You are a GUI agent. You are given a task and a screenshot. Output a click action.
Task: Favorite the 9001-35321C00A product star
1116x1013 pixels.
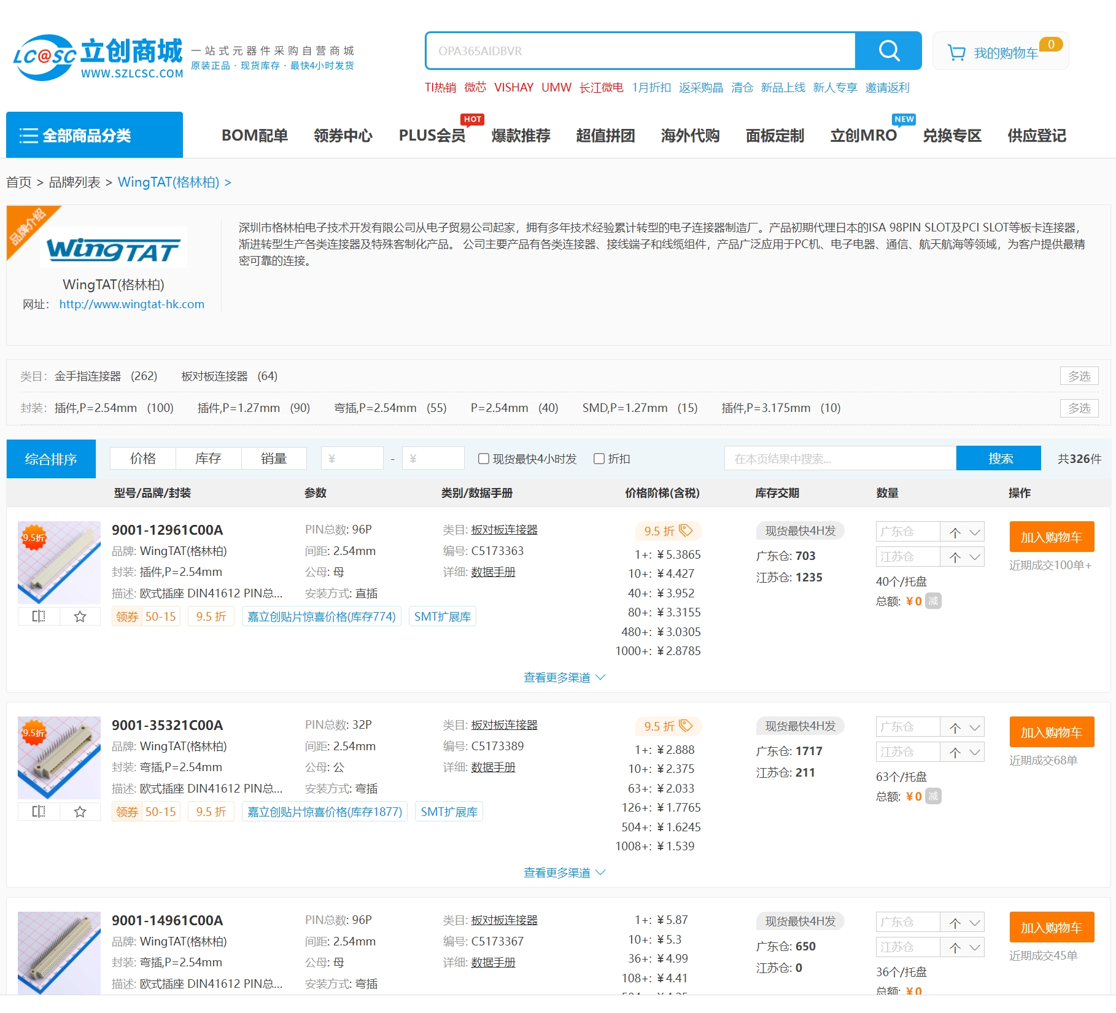pos(80,812)
